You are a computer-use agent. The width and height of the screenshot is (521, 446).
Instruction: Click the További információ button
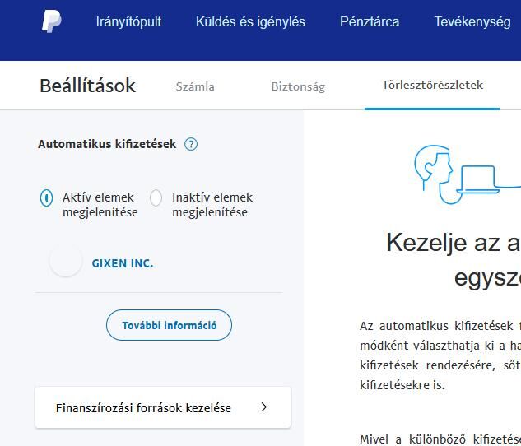point(169,325)
